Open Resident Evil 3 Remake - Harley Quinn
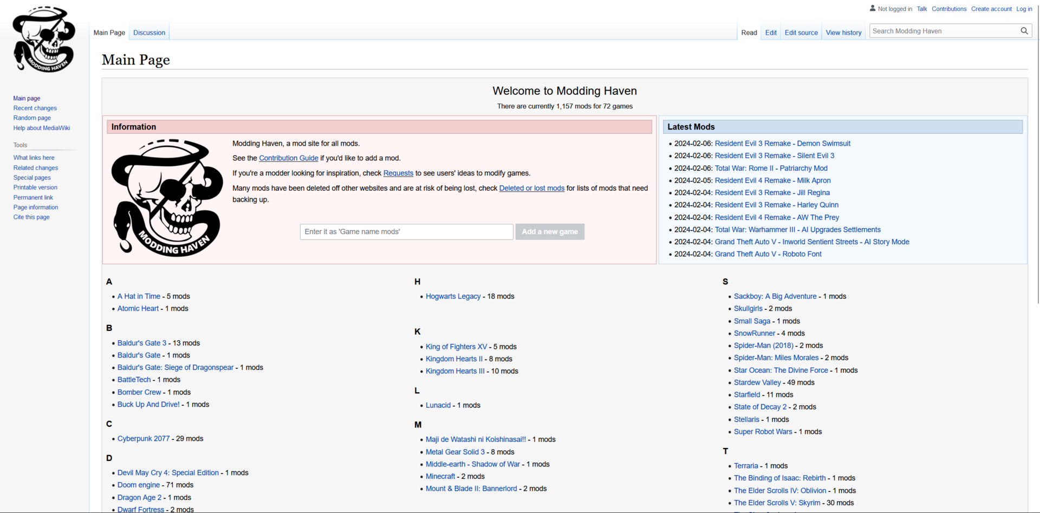 coord(777,205)
